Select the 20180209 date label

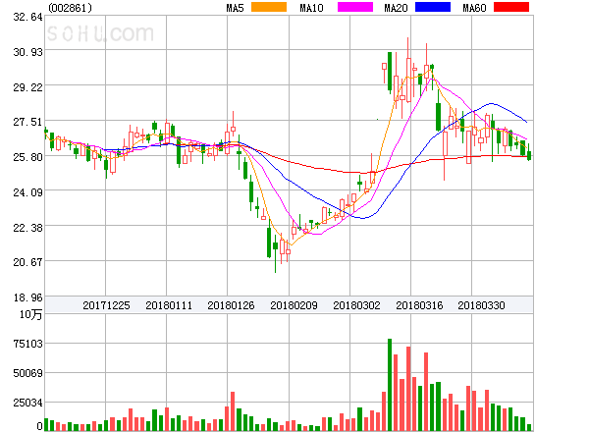294,305
